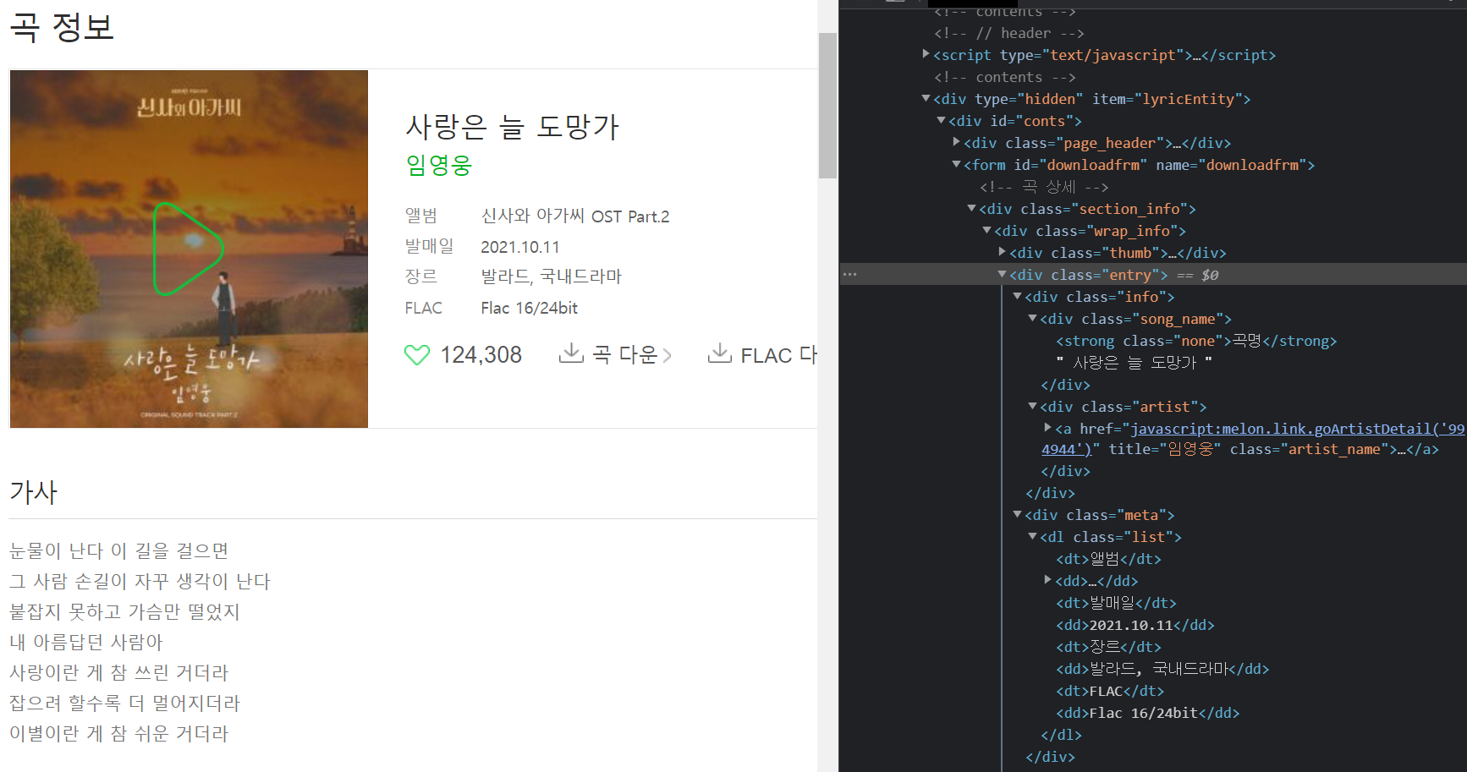The width and height of the screenshot is (1467, 772).
Task: Click the album cover thumbnail
Action: (189, 249)
